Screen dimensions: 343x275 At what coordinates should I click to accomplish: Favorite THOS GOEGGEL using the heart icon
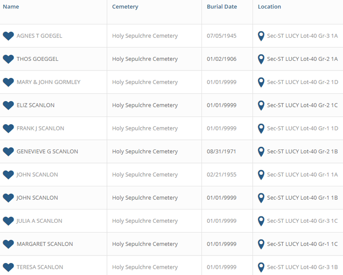pyautogui.click(x=8, y=59)
